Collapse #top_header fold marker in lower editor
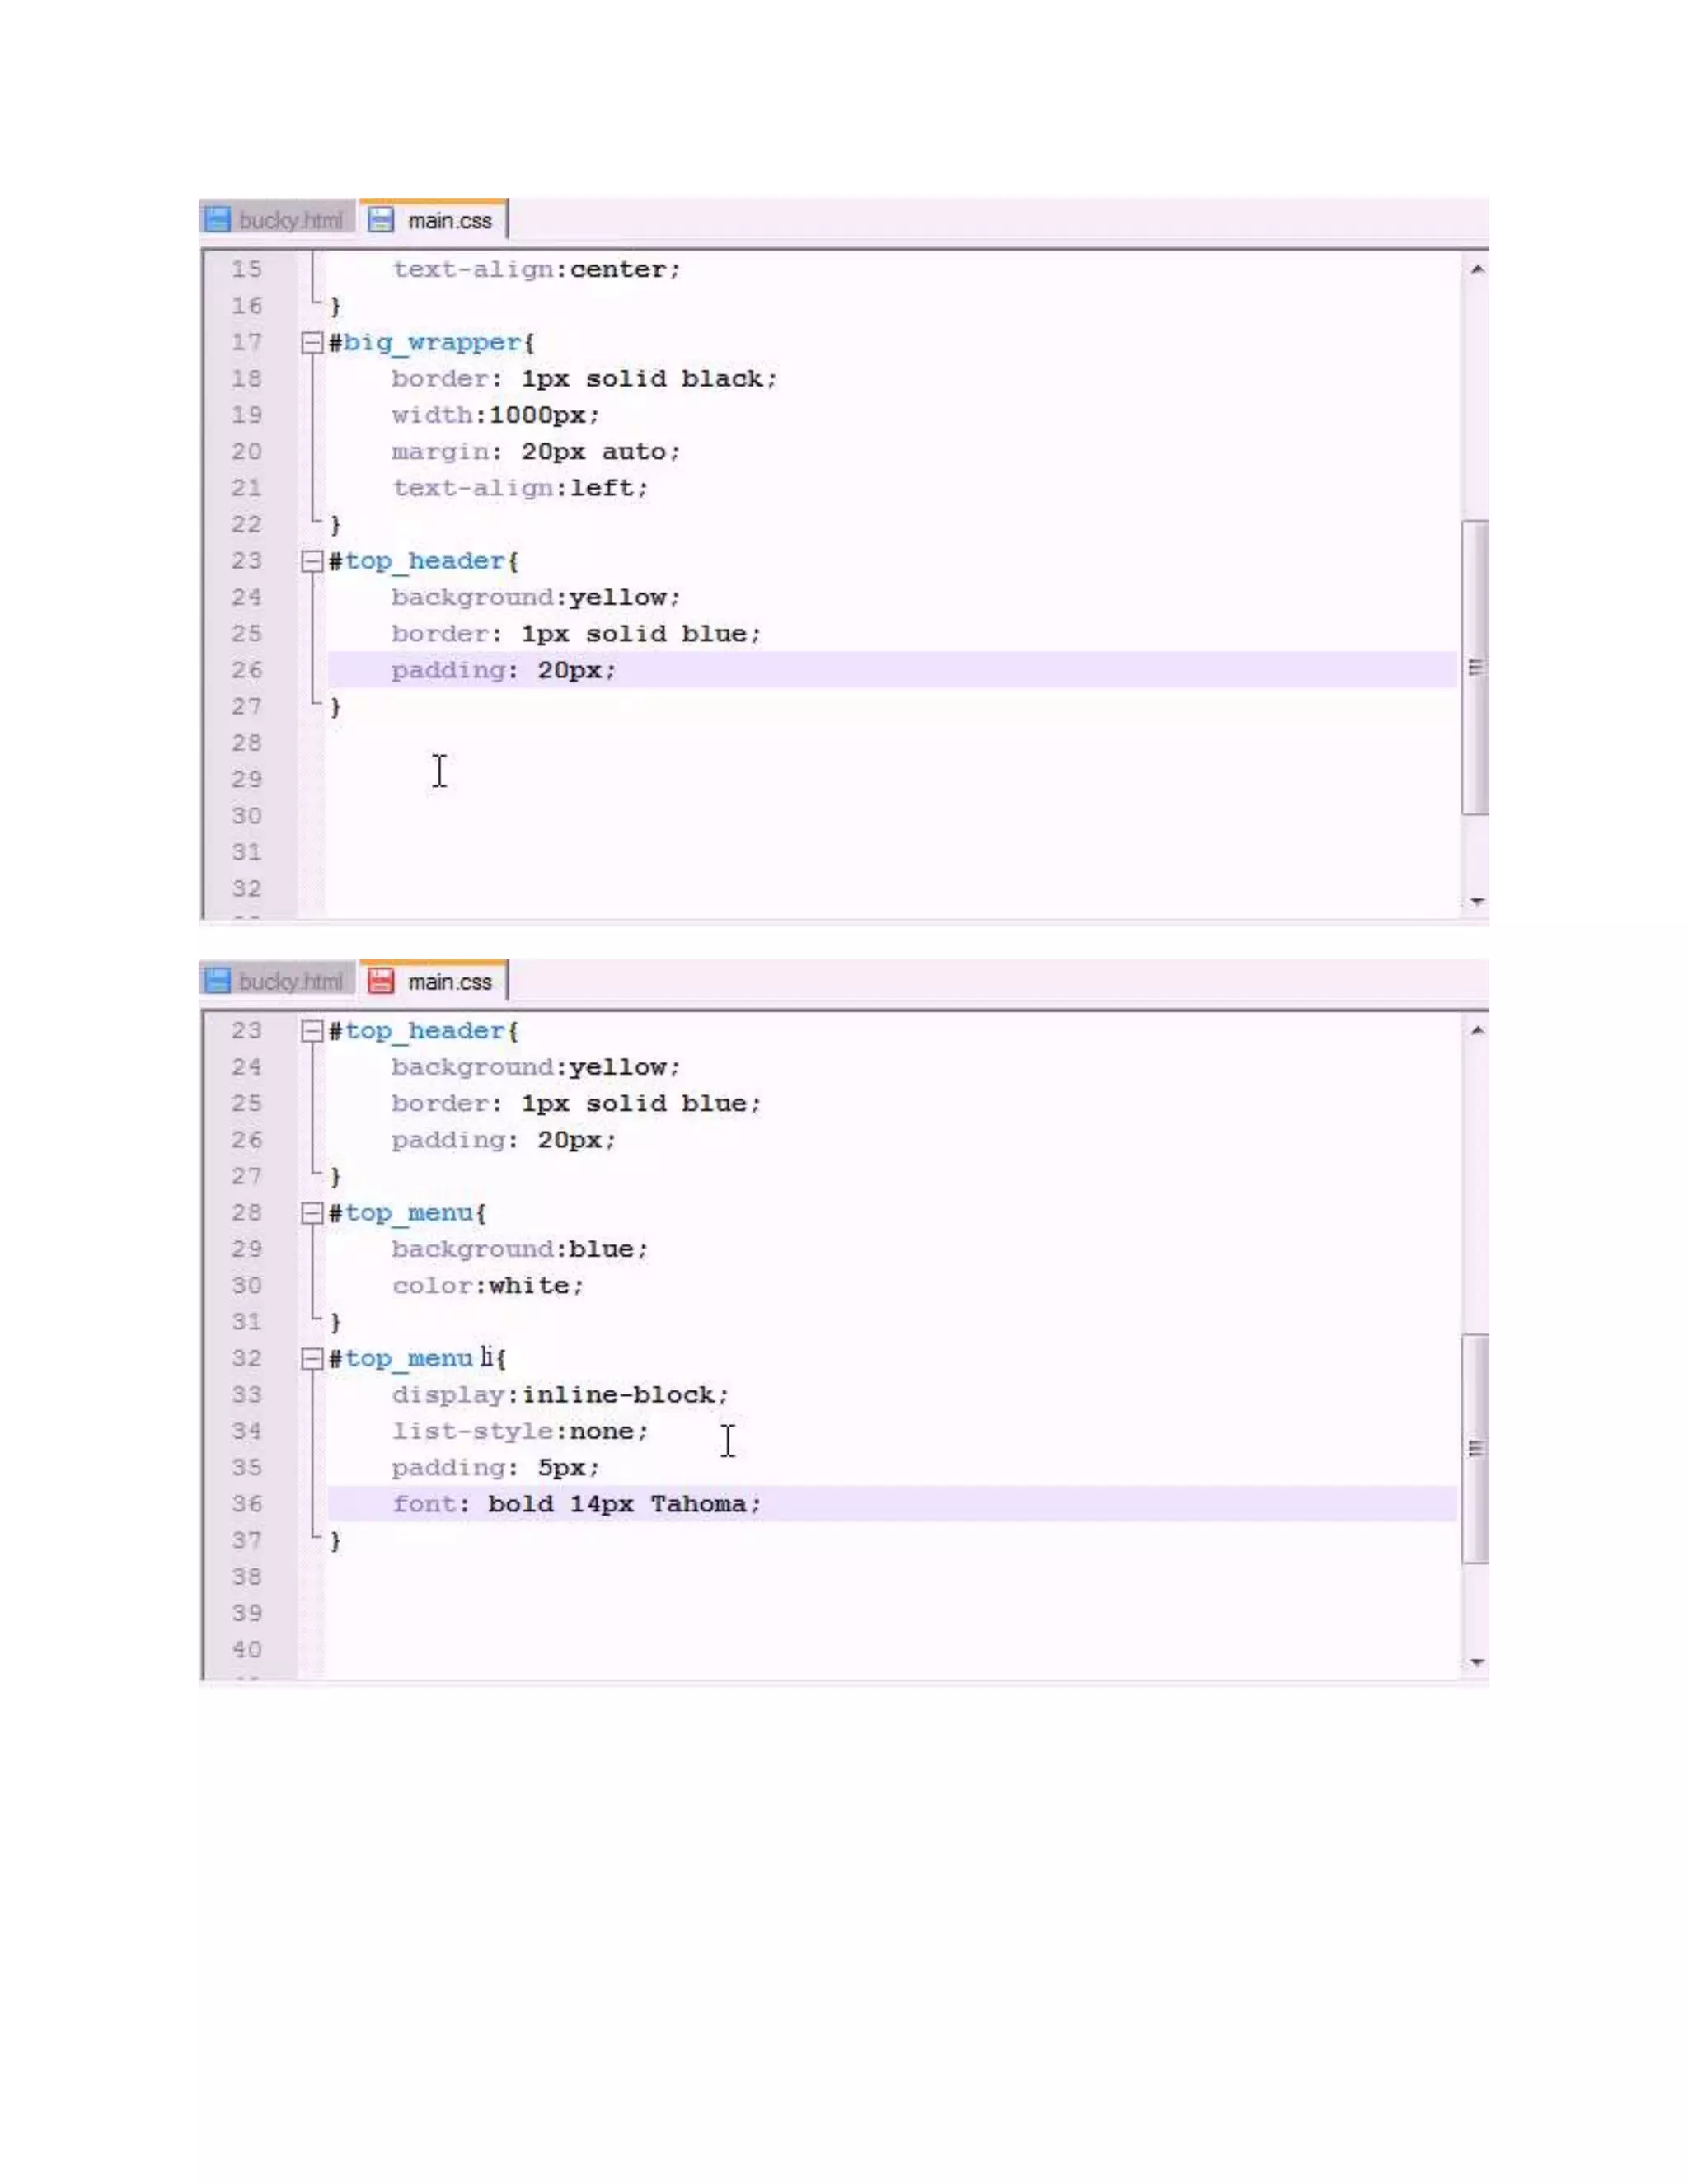Viewport: 1688px width, 2184px height. click(312, 1031)
